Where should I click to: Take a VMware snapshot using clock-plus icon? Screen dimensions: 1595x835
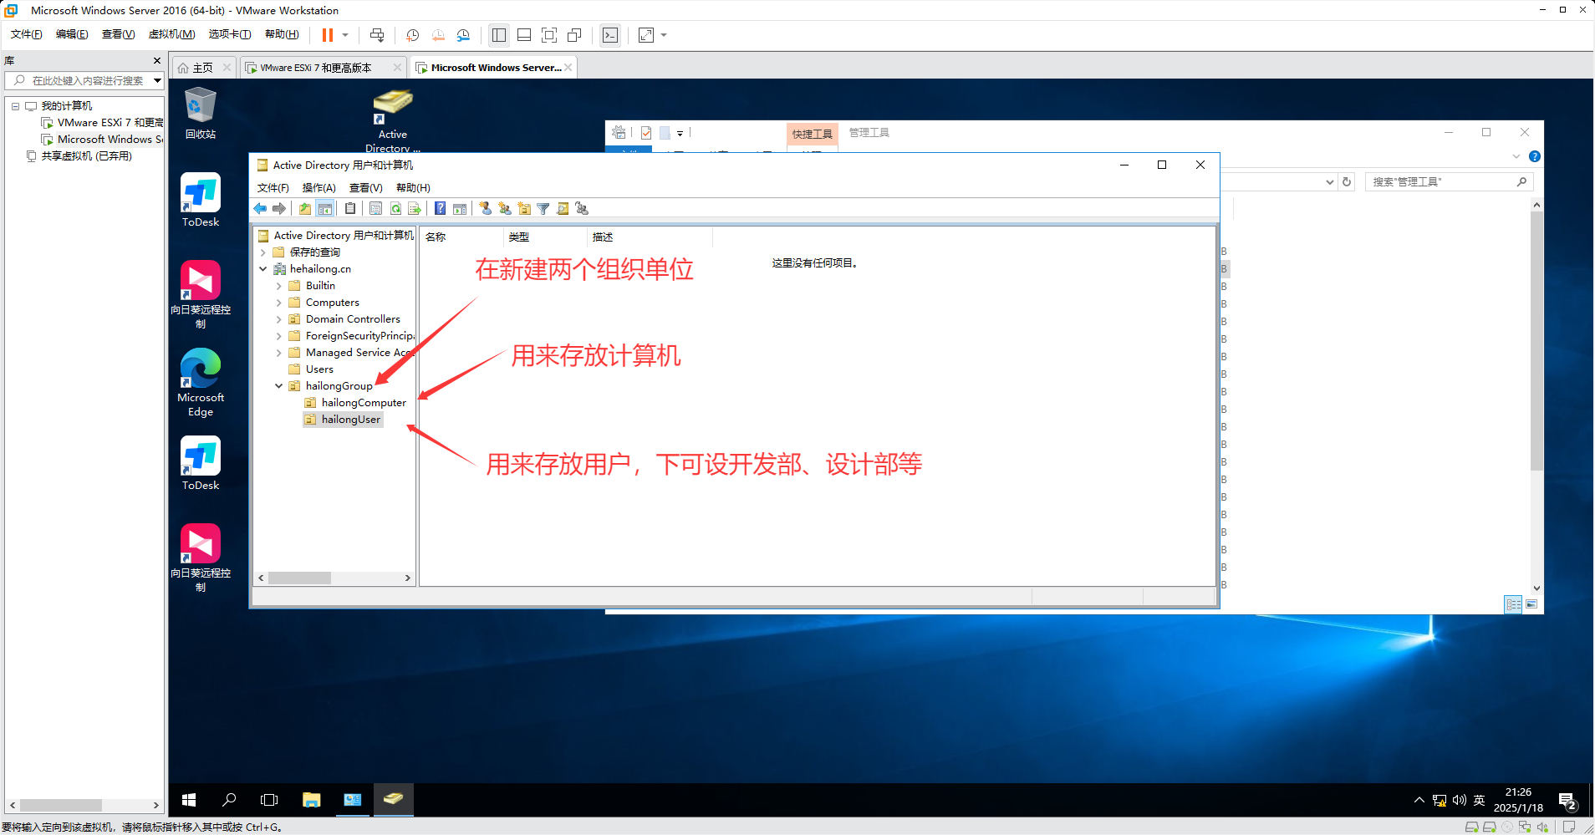(412, 35)
